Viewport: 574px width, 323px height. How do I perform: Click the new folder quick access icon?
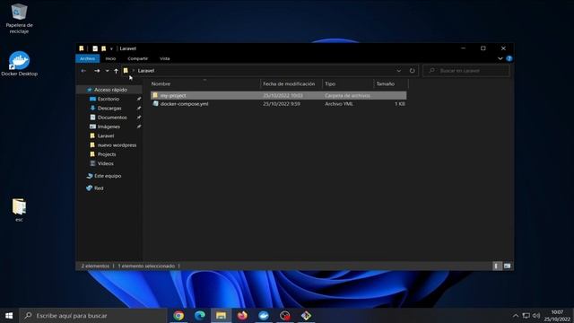coord(104,48)
